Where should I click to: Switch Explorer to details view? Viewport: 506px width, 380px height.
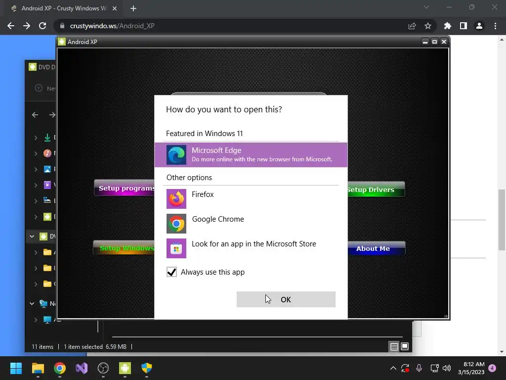pyautogui.click(x=394, y=347)
